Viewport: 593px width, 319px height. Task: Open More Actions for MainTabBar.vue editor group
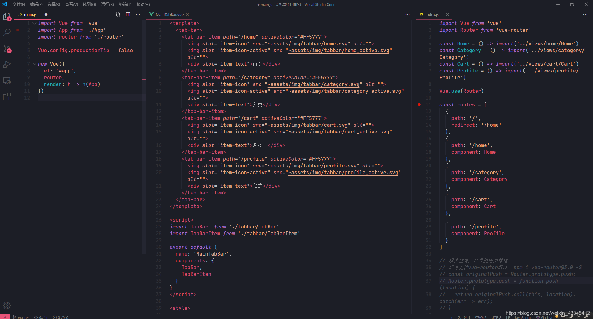coord(408,14)
